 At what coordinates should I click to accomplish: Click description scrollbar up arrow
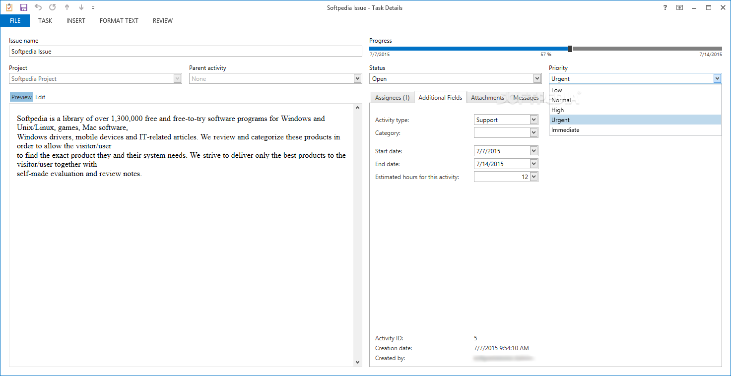pos(358,108)
